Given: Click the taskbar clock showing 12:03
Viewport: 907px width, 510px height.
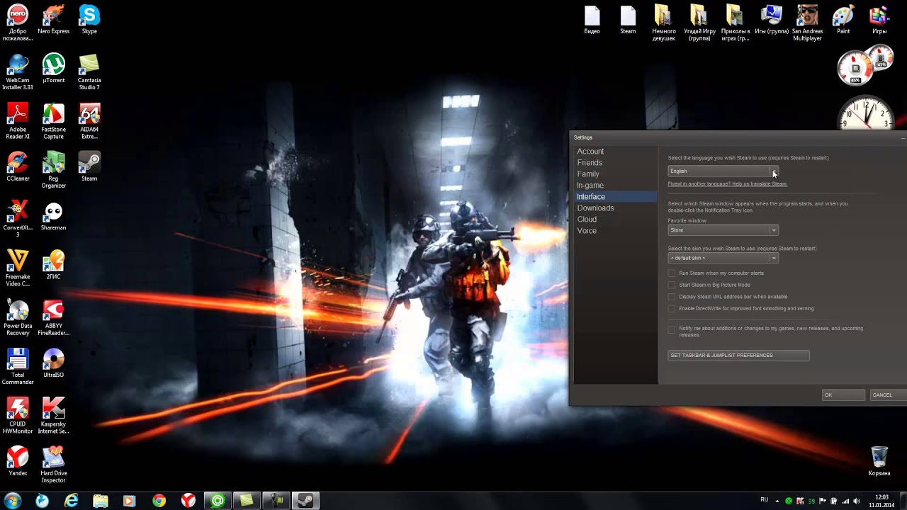Looking at the screenshot, I should tap(881, 501).
